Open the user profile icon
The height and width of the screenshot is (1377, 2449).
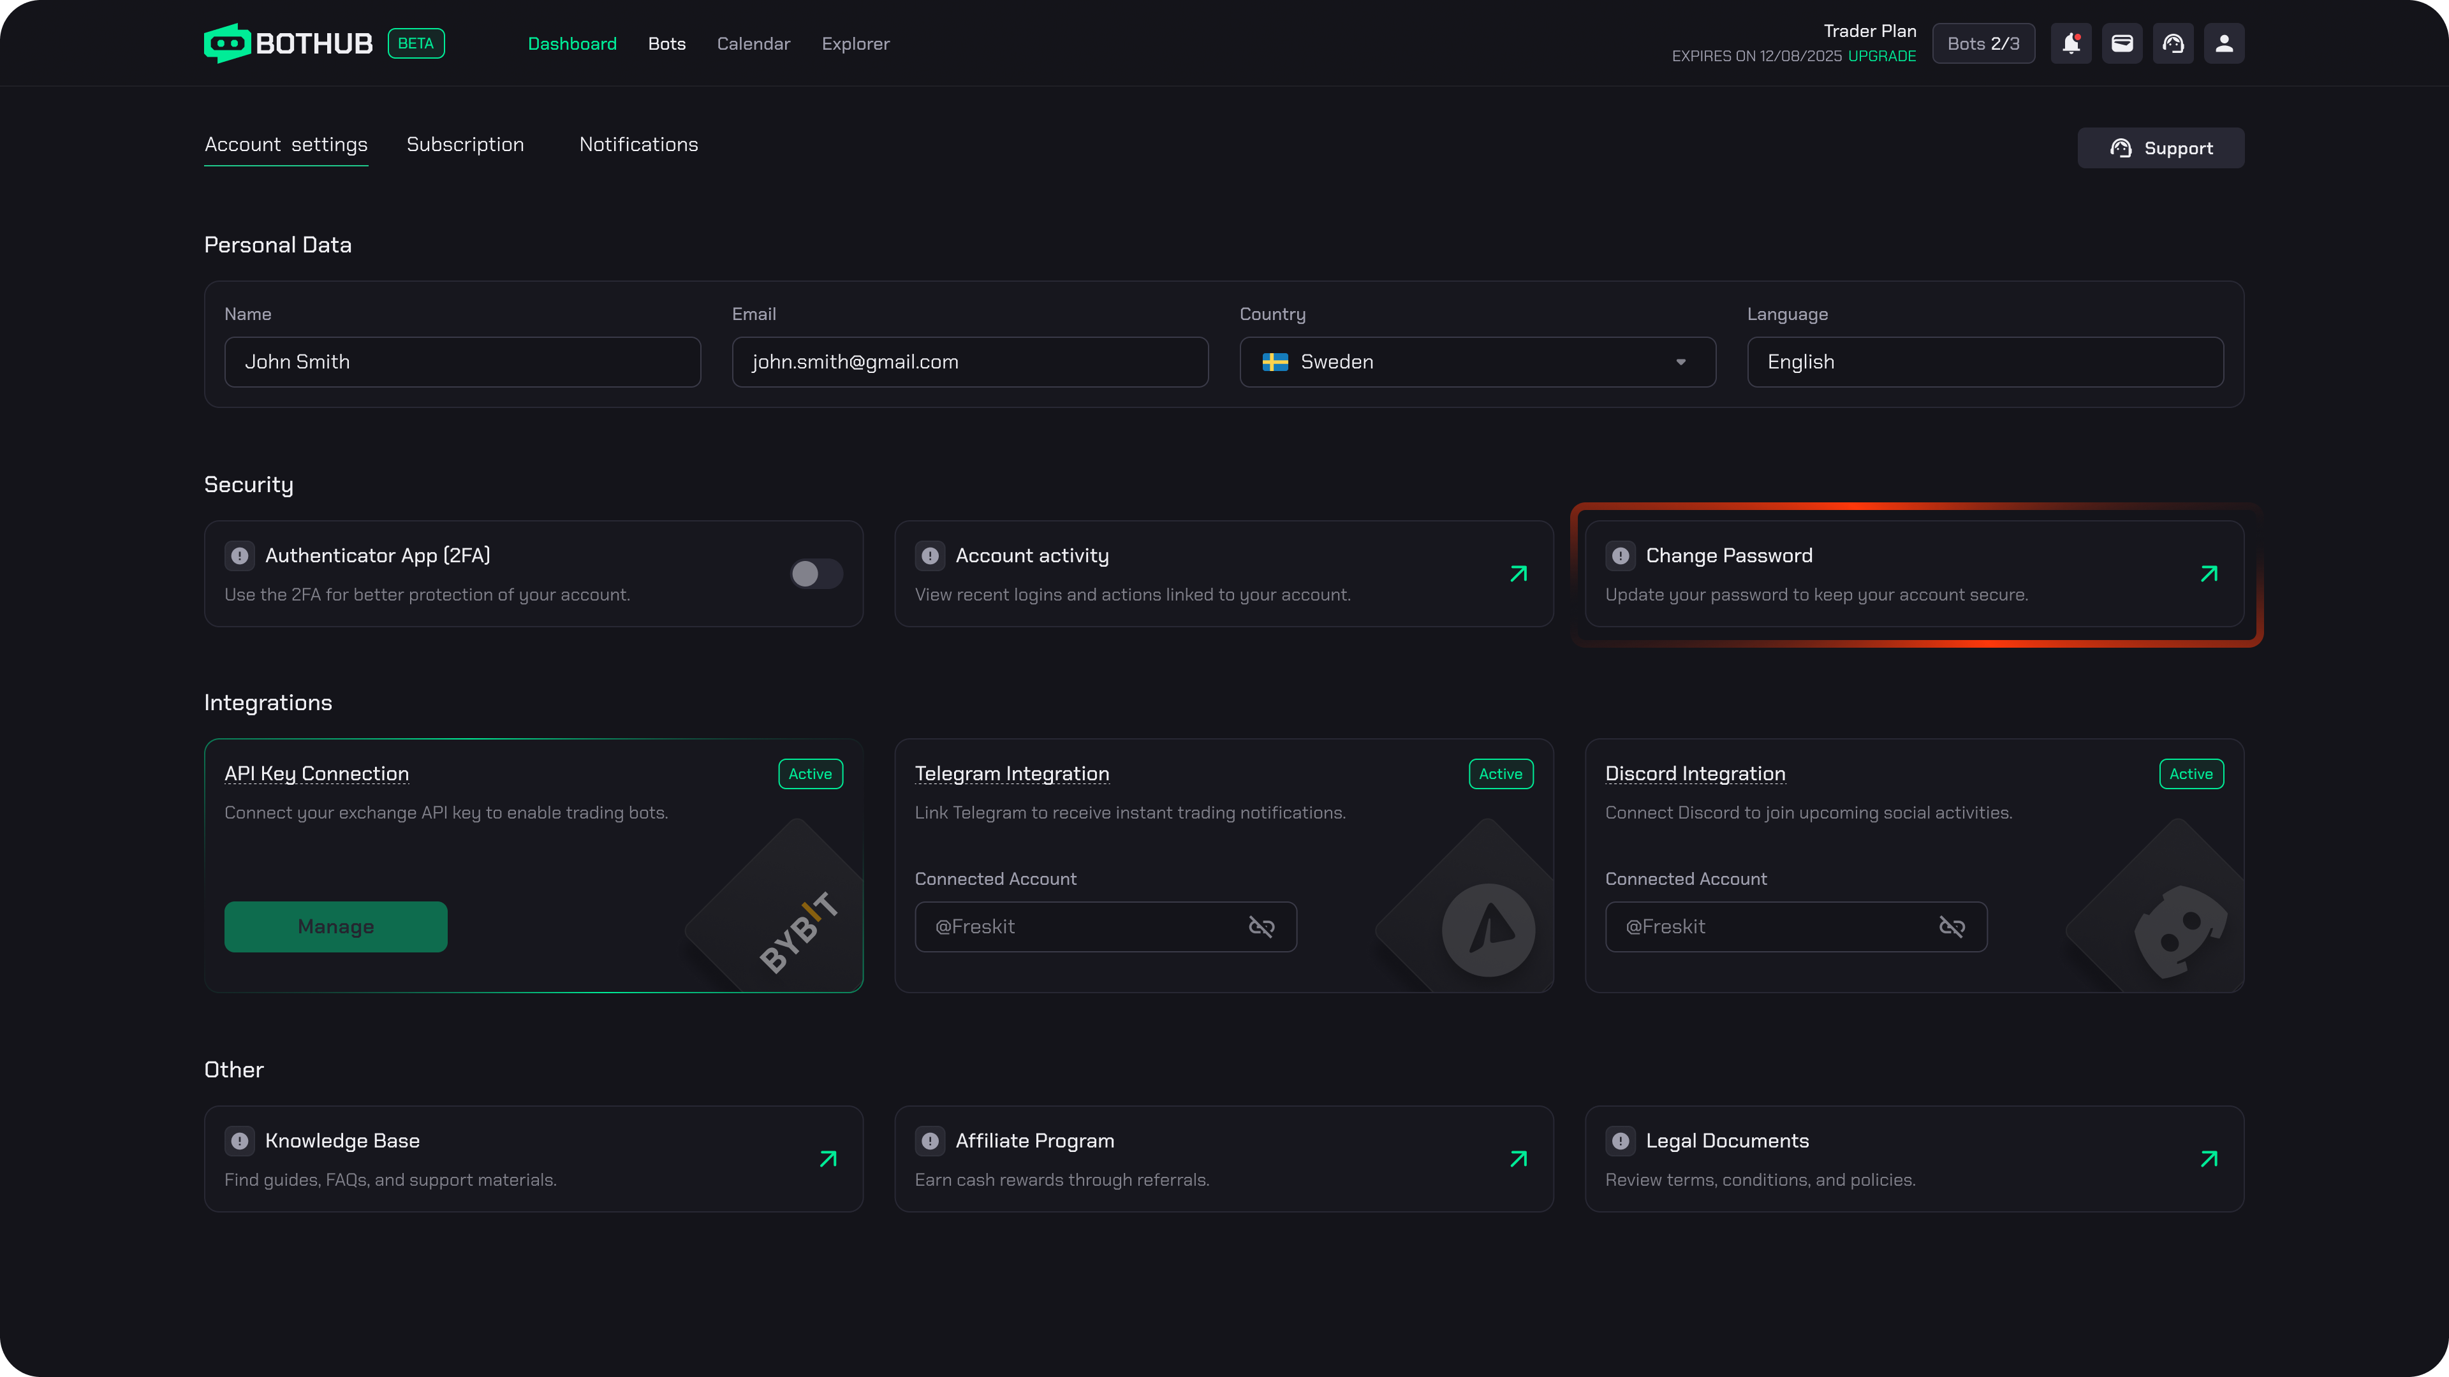point(2225,44)
